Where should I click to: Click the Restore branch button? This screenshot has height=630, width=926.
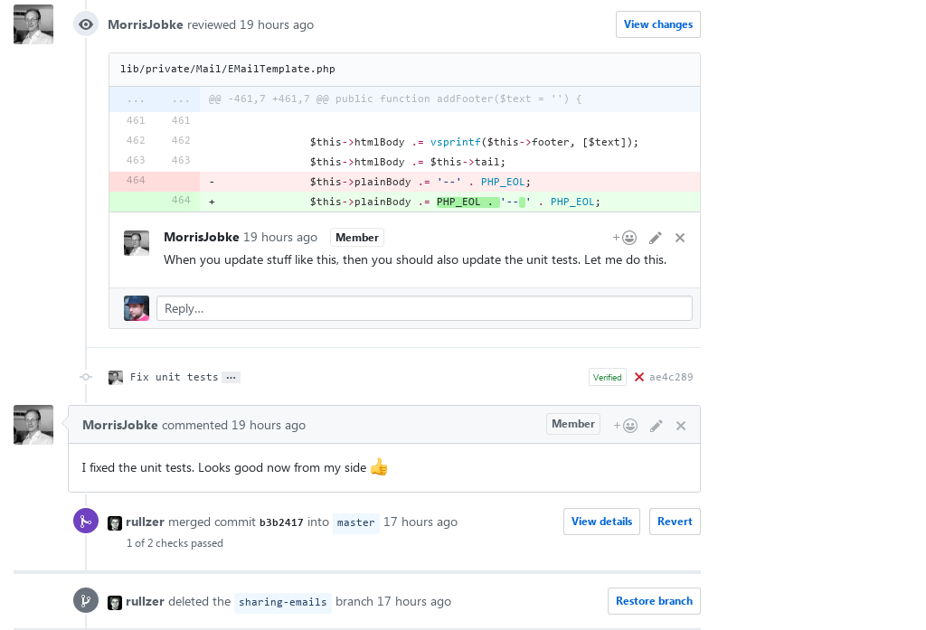coord(654,601)
